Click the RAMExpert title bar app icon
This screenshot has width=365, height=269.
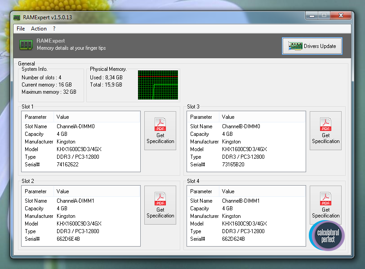tap(17, 17)
